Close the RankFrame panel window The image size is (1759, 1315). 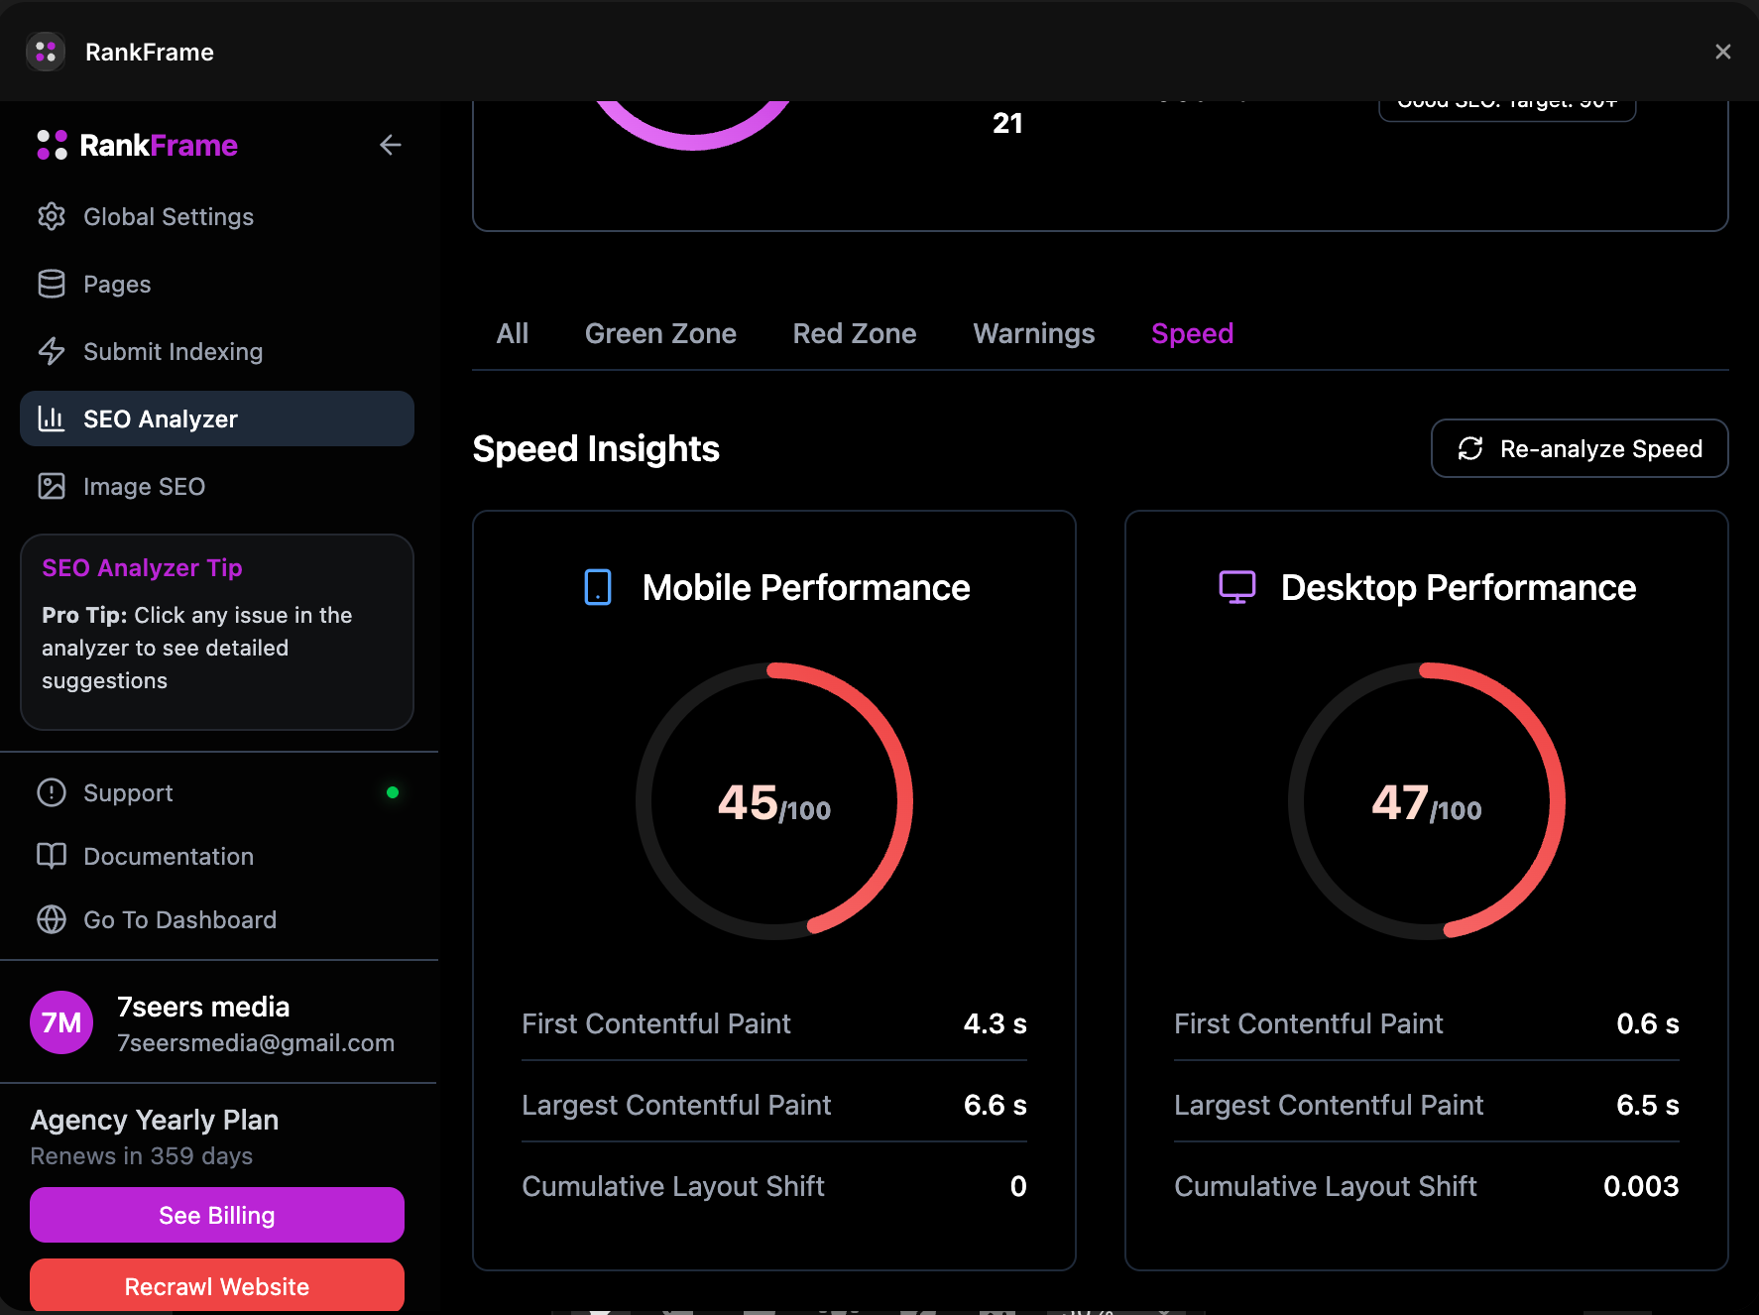coord(1722,52)
